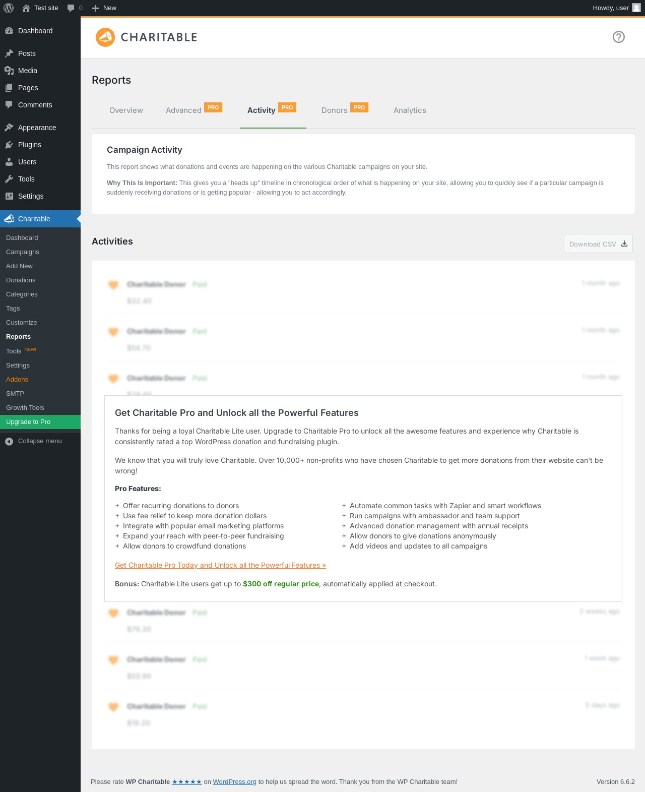Image resolution: width=645 pixels, height=792 pixels.
Task: Click the Test site link in admin bar
Action: (x=46, y=8)
